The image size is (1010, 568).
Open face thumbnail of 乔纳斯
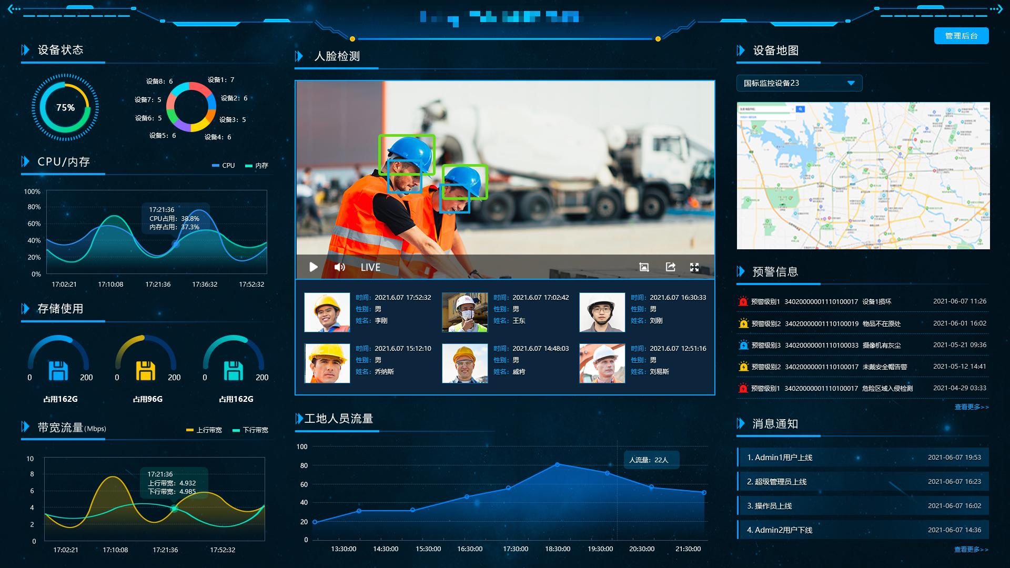tap(327, 363)
